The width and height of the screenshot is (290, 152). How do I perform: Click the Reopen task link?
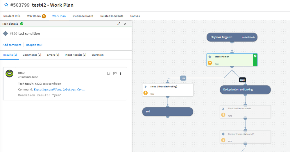(34, 45)
